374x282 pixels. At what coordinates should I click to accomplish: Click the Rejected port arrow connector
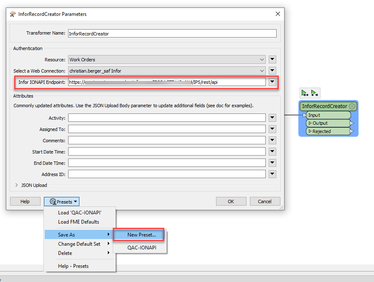352,131
